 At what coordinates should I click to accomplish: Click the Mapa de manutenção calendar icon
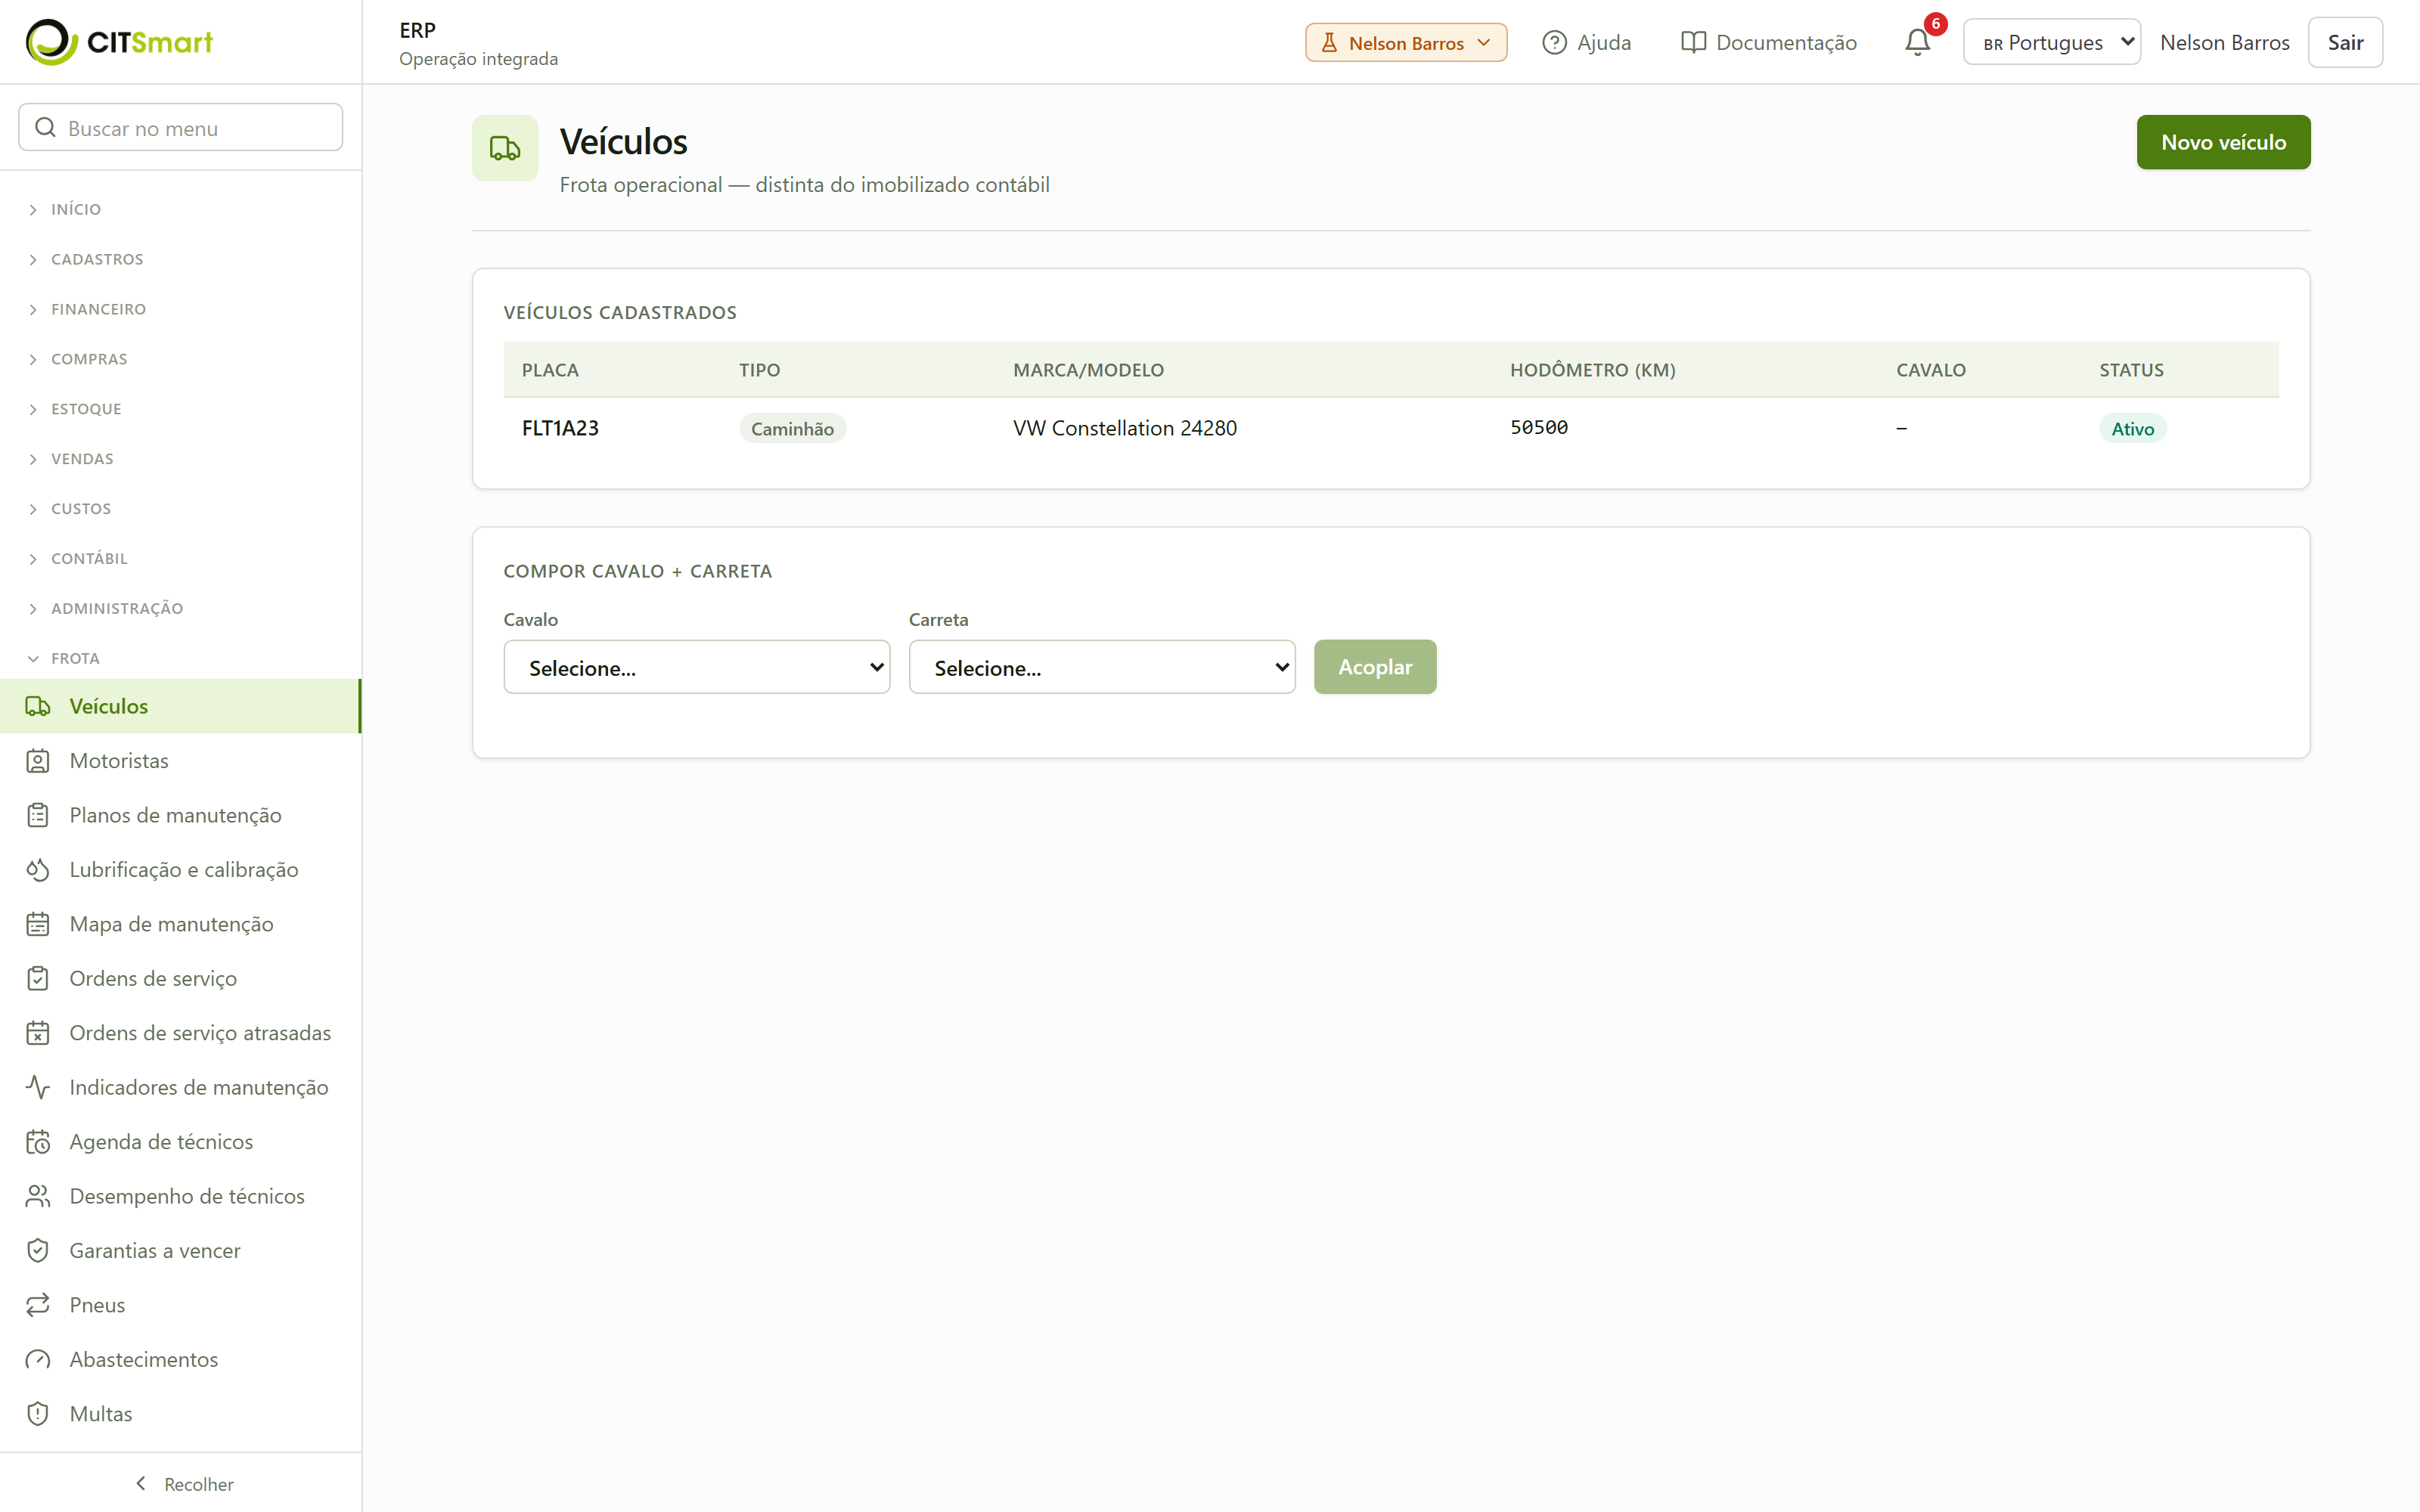pos(38,924)
